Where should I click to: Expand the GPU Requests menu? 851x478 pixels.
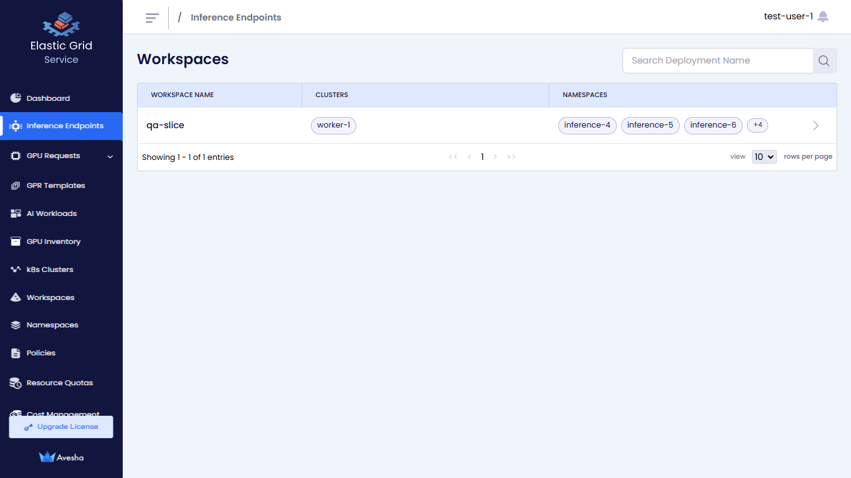(111, 156)
